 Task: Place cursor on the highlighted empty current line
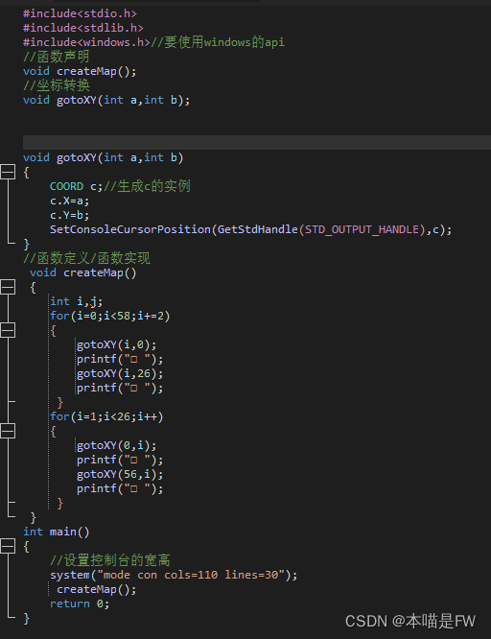tap(257, 143)
